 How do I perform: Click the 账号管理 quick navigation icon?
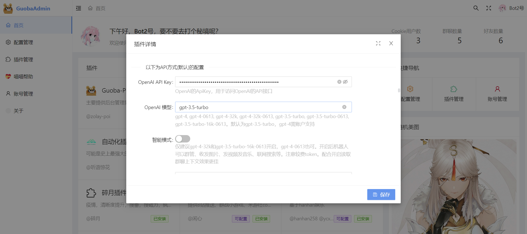[x=497, y=89]
